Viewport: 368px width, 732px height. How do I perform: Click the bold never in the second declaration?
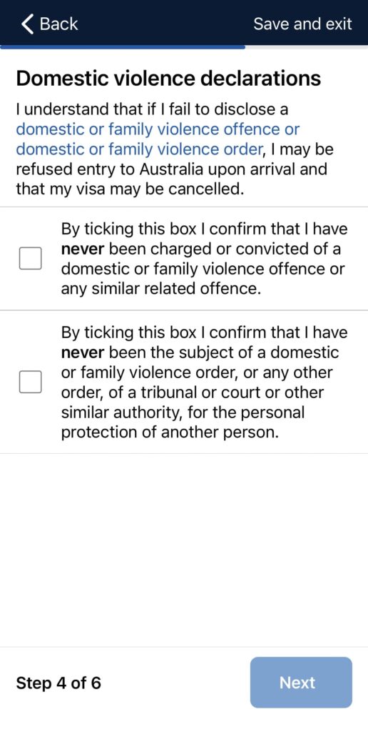(x=82, y=352)
